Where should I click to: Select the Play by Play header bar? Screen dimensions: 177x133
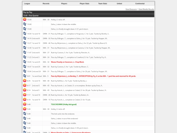pyautogui.click(x=88, y=12)
